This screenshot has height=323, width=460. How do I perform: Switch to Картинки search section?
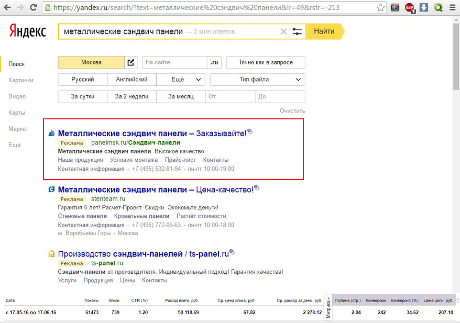21,80
